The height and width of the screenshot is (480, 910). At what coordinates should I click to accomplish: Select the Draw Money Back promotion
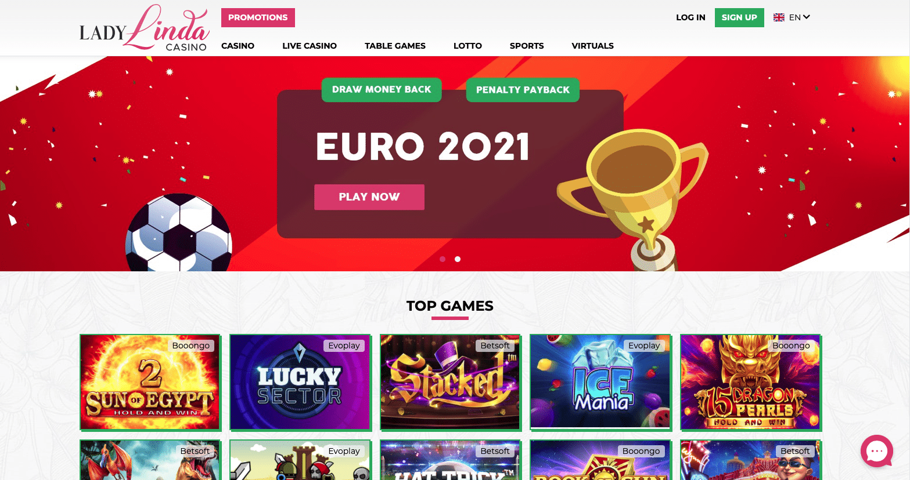coord(382,89)
